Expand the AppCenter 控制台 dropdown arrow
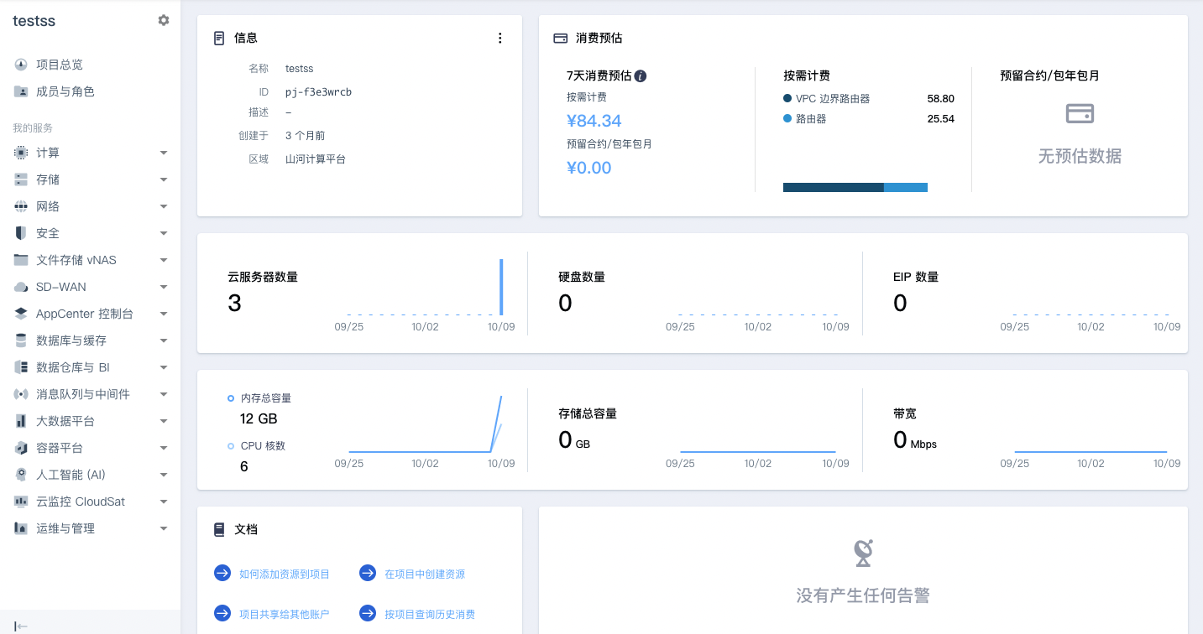1203x634 pixels. pos(164,314)
